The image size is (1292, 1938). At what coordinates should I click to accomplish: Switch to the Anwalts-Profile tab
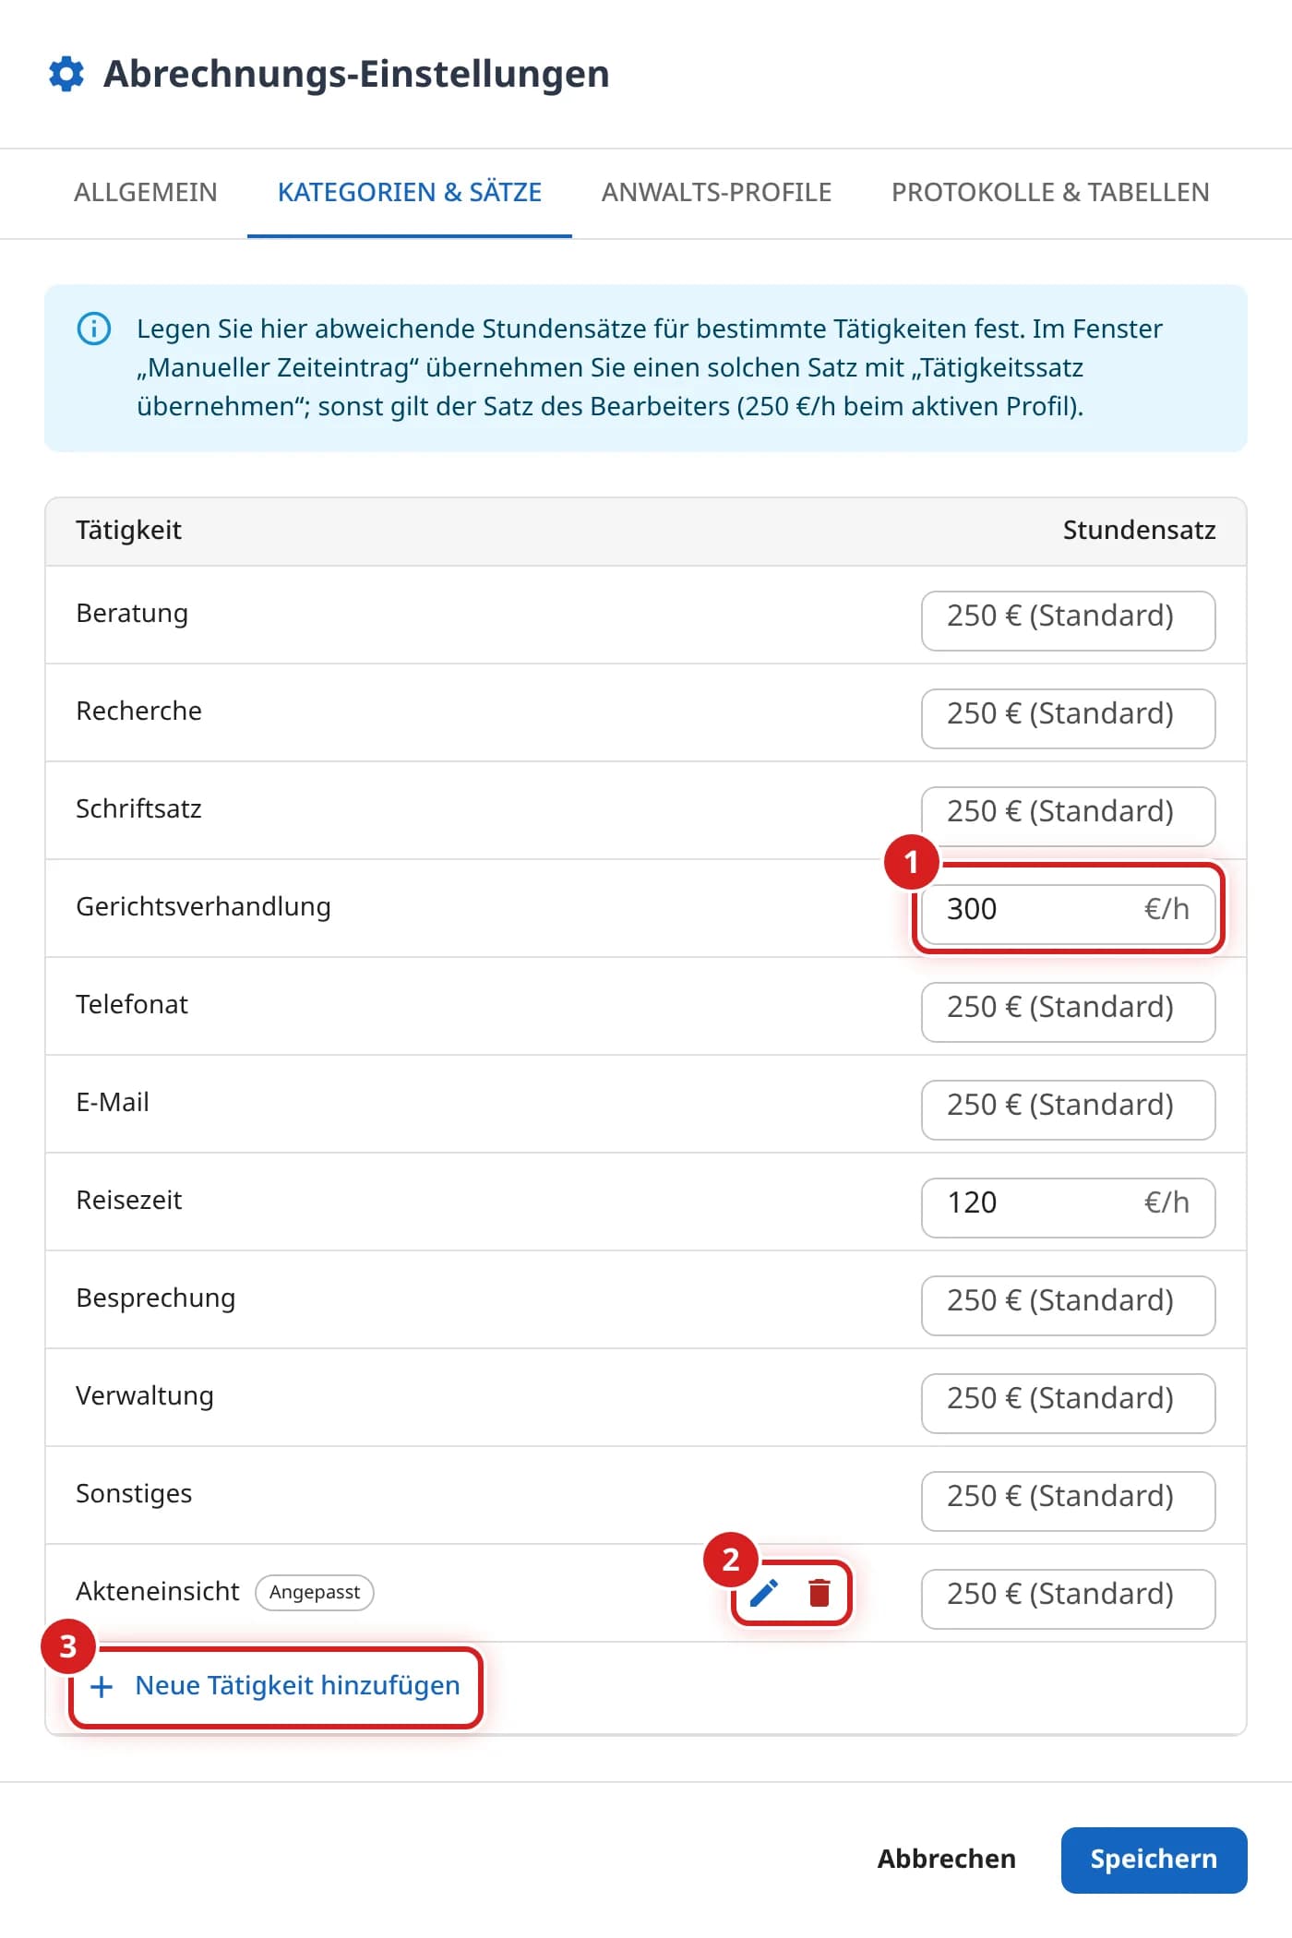coord(717,192)
